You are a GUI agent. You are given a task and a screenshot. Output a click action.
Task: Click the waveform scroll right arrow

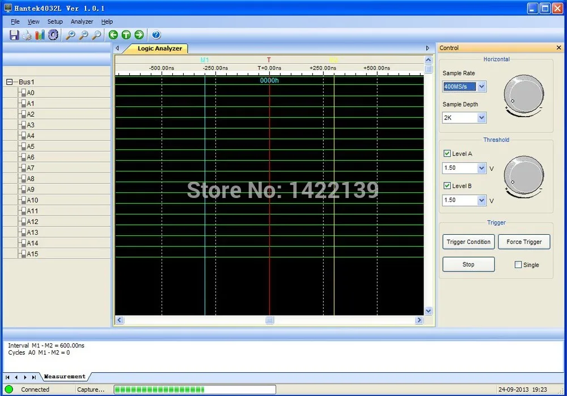[419, 320]
